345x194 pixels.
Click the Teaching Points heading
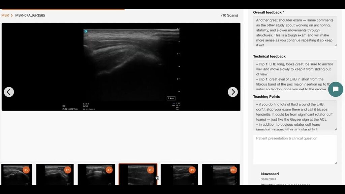[266, 97]
